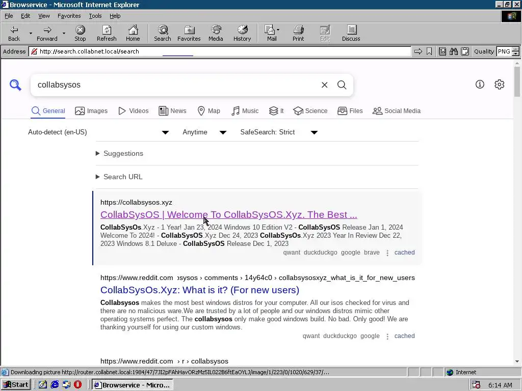522x391 pixels.
Task: Open Back history dropdown arrow
Action: (31, 33)
